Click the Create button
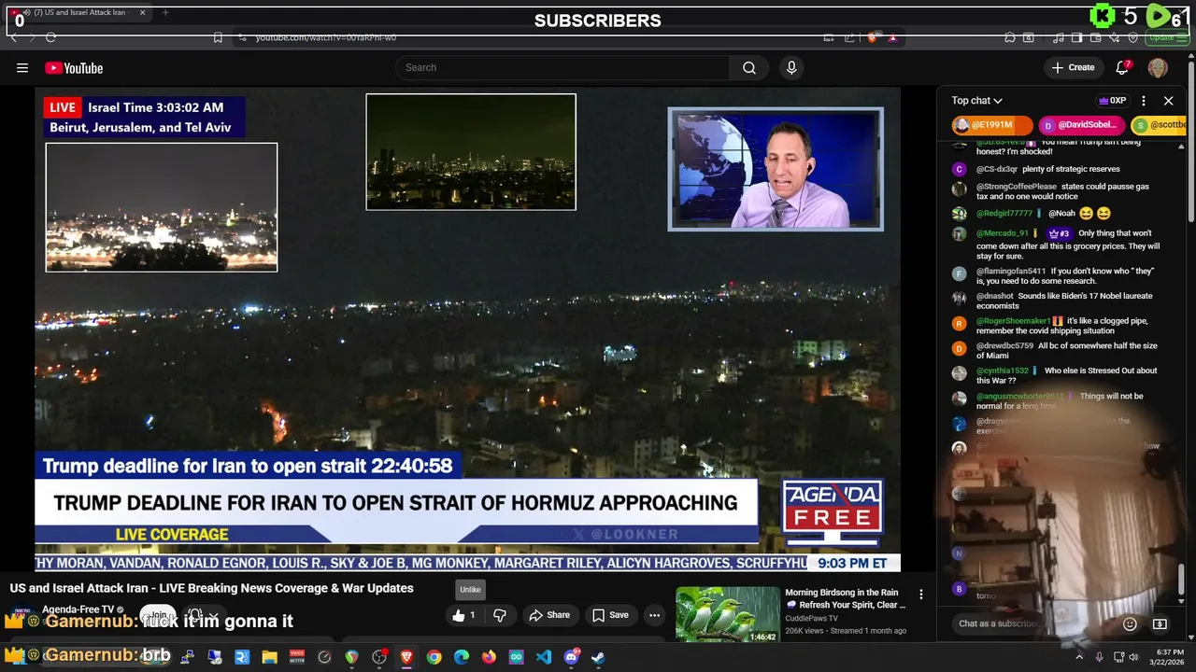The width and height of the screenshot is (1196, 672). [1073, 67]
